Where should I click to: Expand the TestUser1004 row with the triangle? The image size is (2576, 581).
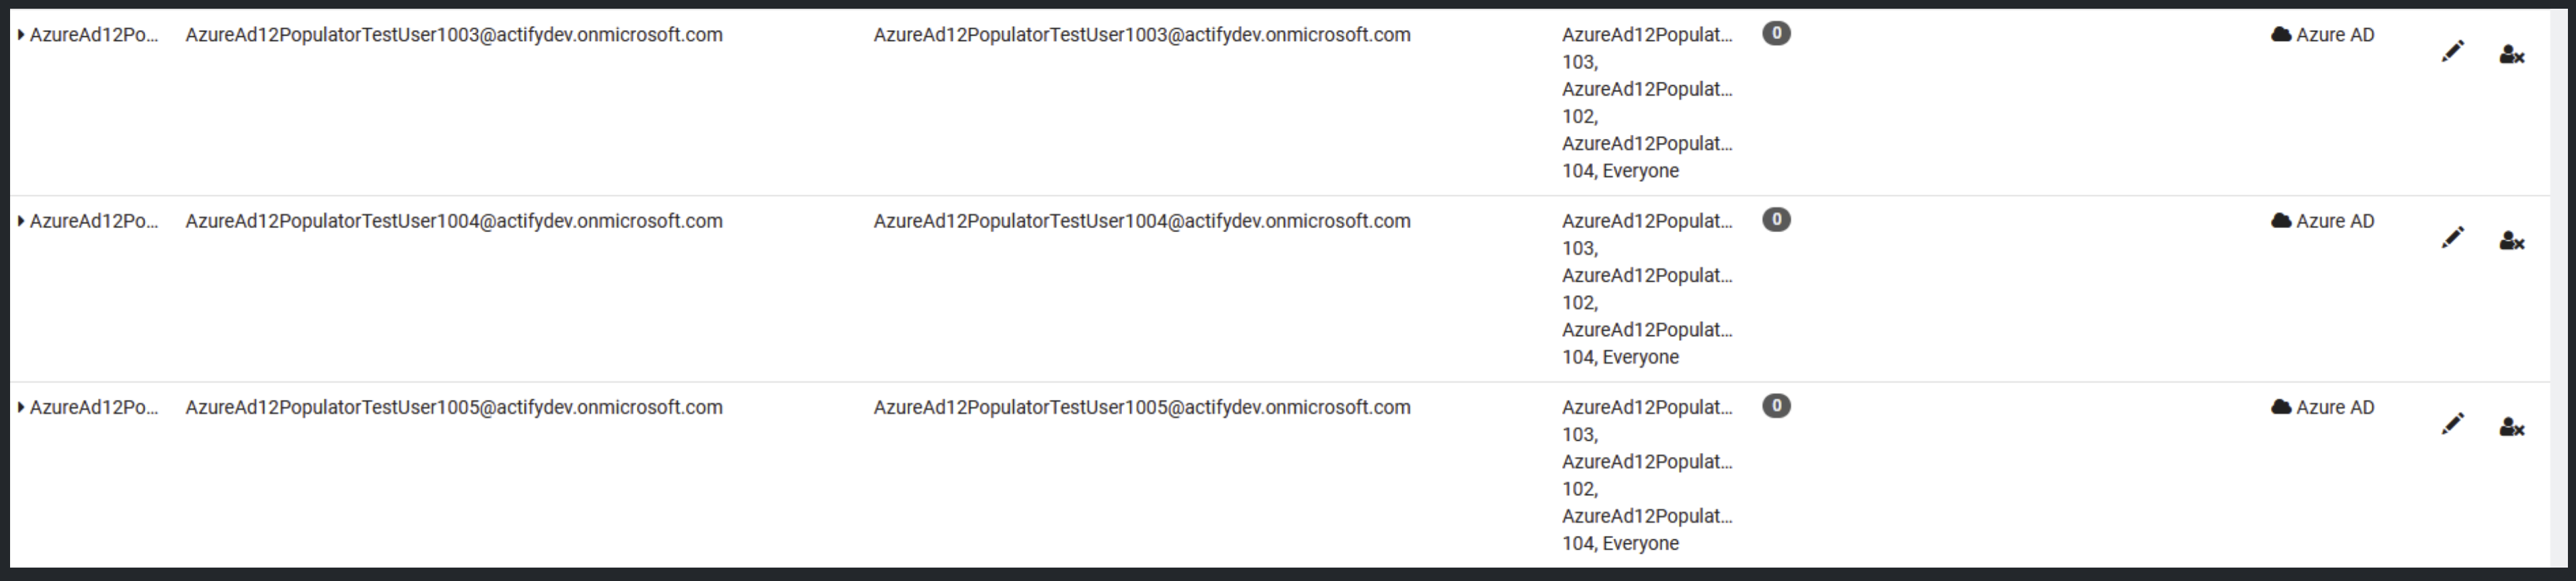pyautogui.click(x=21, y=221)
